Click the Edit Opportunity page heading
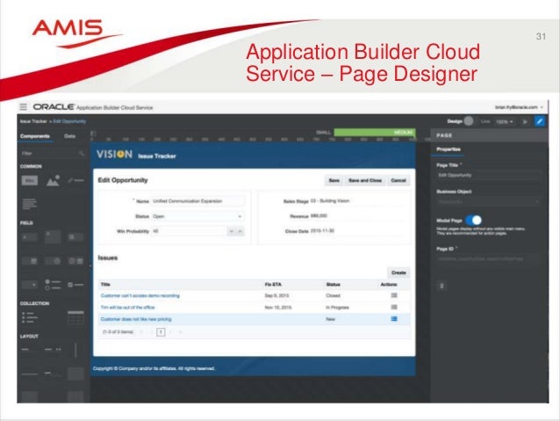Viewport: 560px width, 421px height. (x=123, y=180)
